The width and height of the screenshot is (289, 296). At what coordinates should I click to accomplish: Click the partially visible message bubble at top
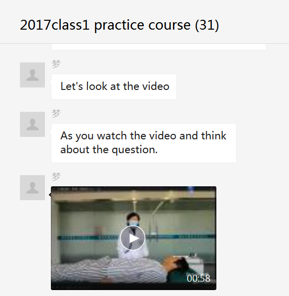(x=159, y=47)
